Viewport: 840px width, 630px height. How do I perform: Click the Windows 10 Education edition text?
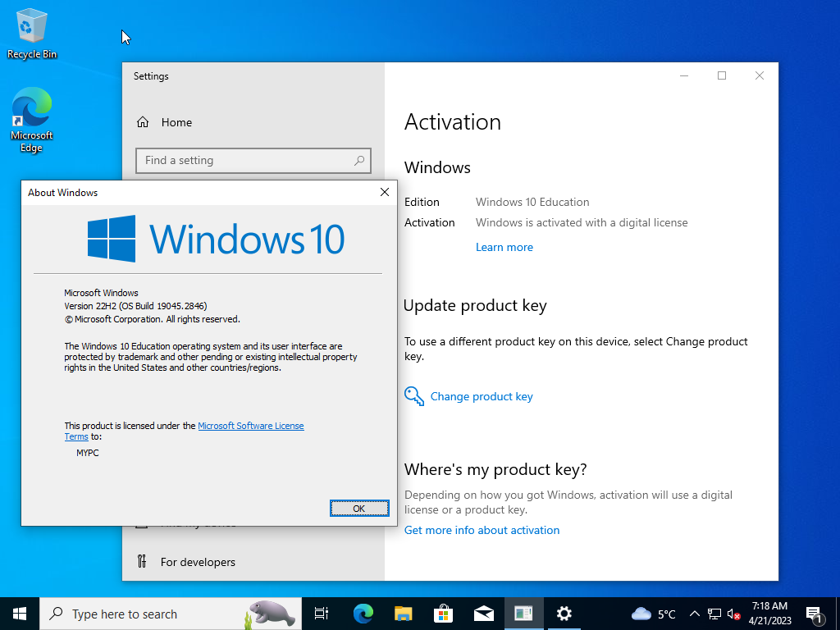(532, 202)
